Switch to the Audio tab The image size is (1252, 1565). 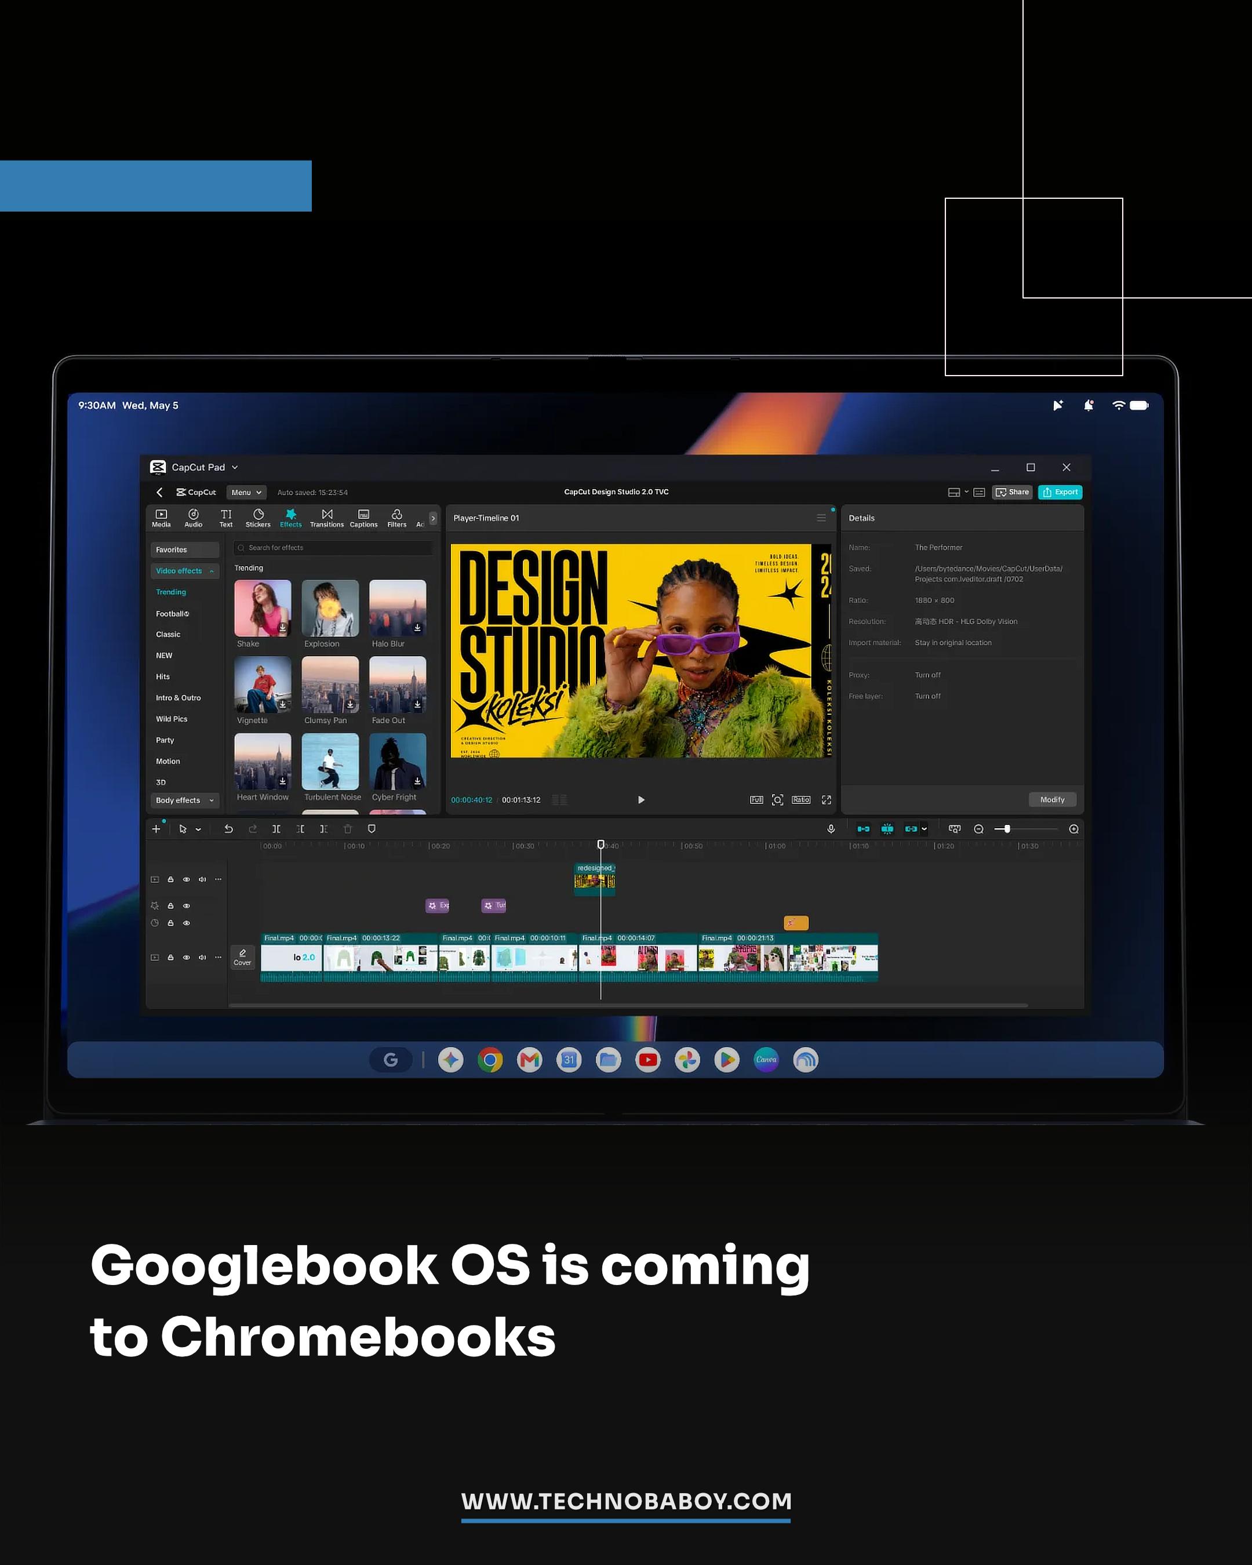tap(194, 518)
